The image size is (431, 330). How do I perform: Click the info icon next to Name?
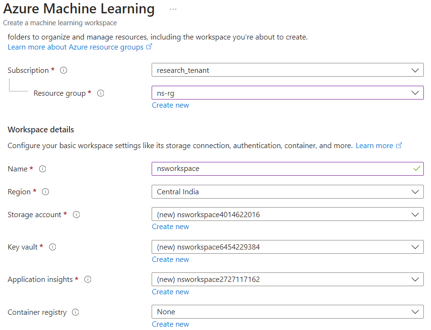click(42, 169)
